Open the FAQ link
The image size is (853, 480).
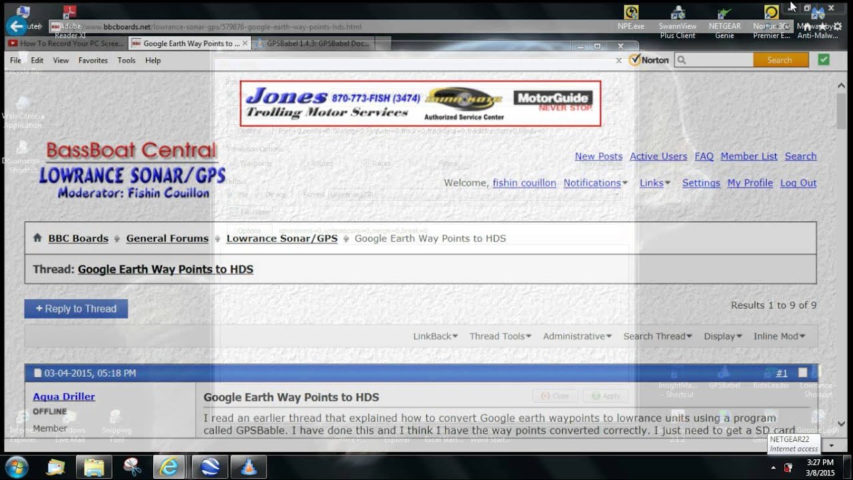point(704,156)
